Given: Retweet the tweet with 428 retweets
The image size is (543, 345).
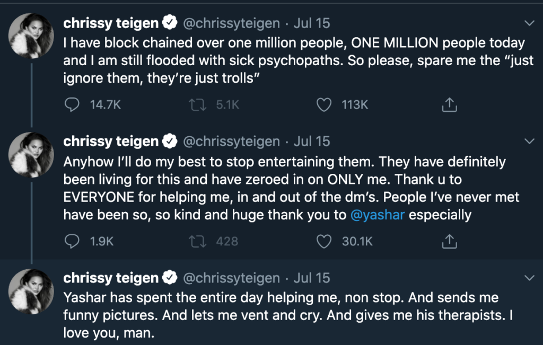Looking at the screenshot, I should [198, 242].
